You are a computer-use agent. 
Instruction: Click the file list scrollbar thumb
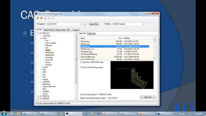[x=154, y=40]
